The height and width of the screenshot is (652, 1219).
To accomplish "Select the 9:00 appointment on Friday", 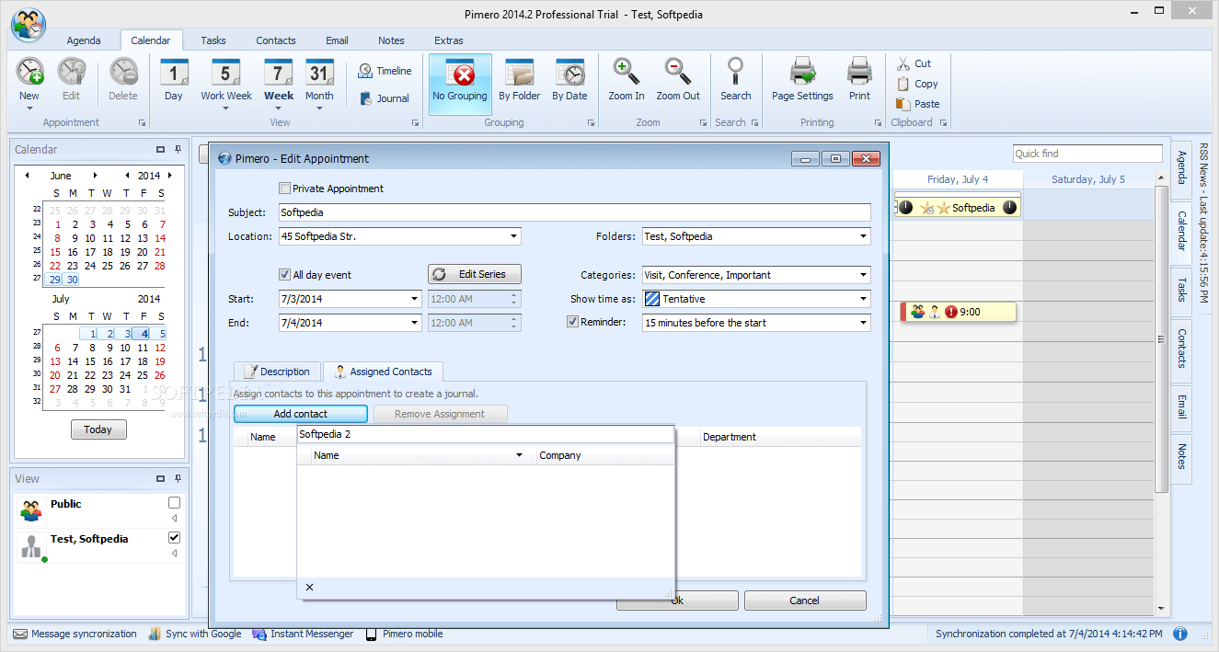I will [959, 312].
